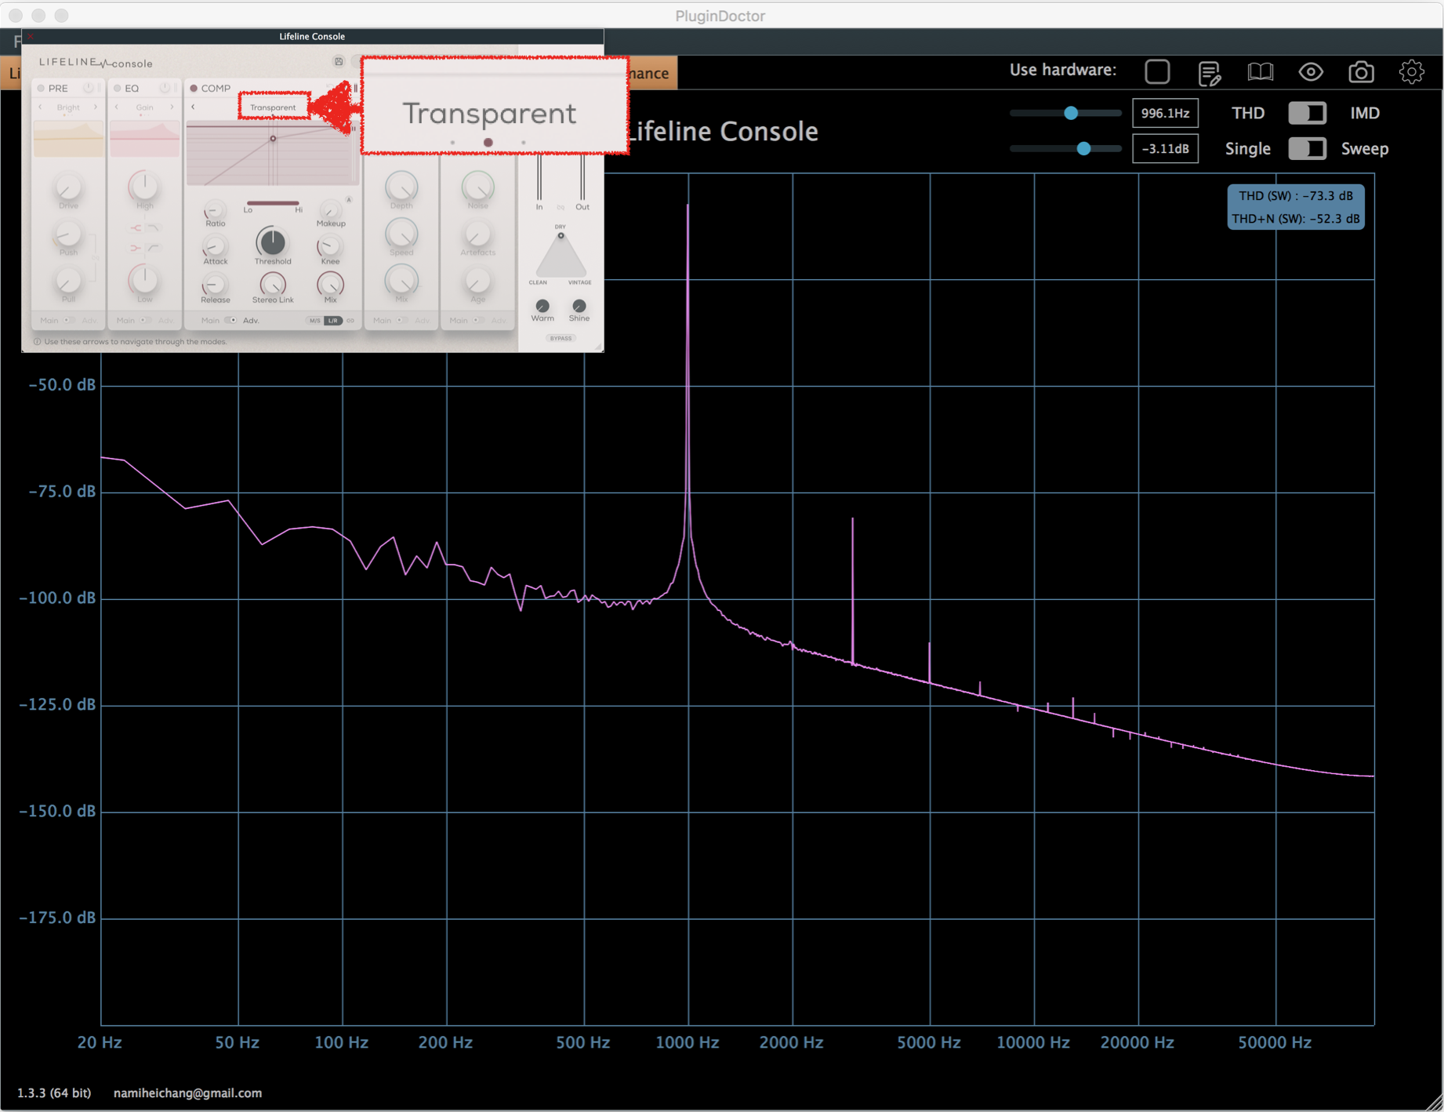Go to next EQ mode after Gain
This screenshot has width=1444, height=1112.
172,107
